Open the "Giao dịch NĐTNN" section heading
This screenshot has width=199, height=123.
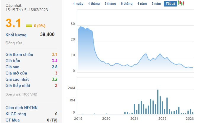pos(21,108)
